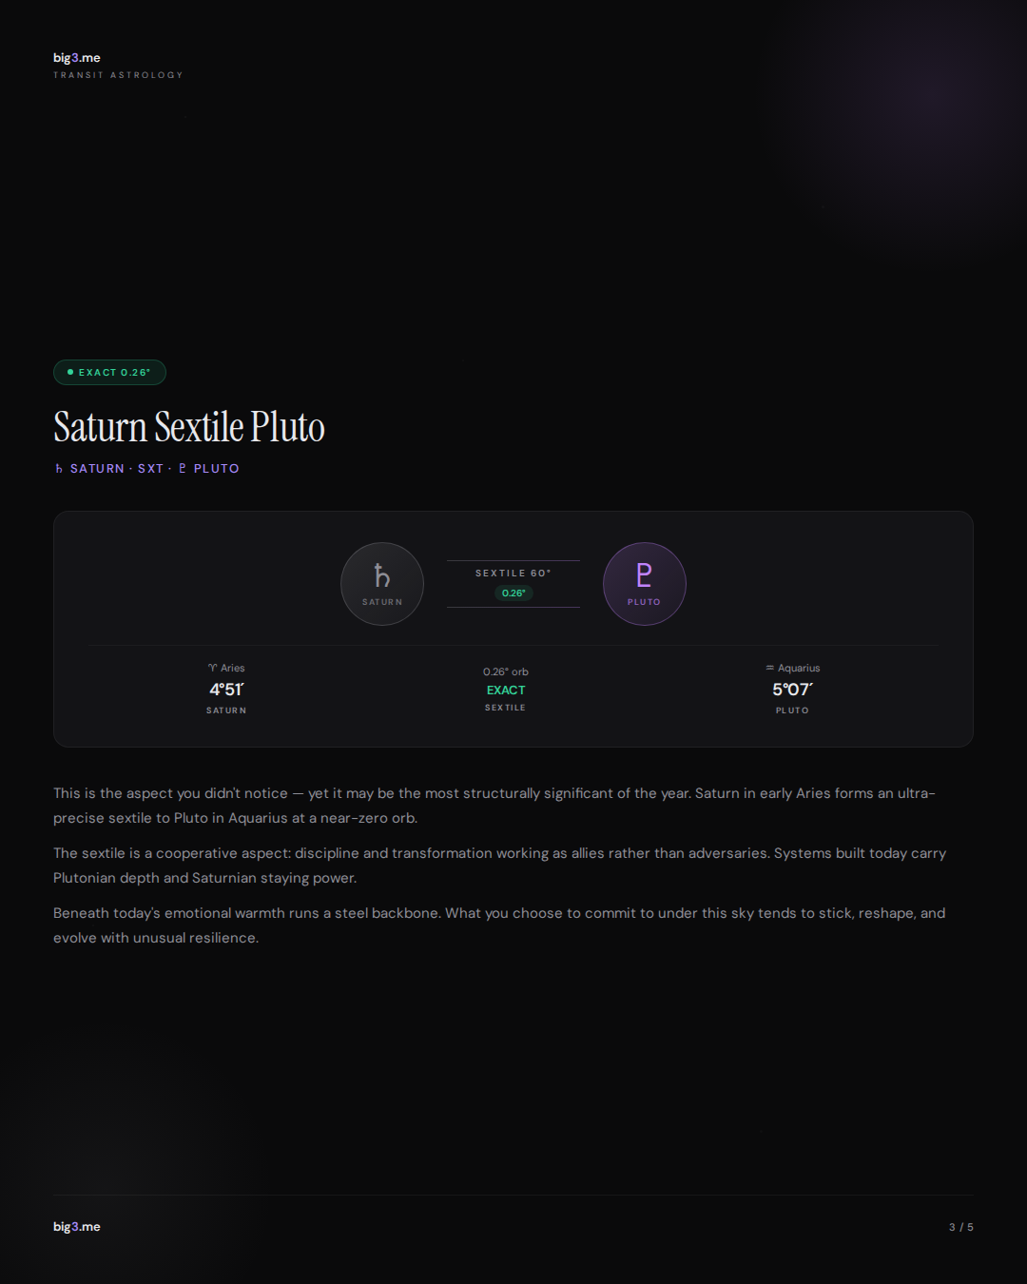Click Pluto's 5°07′ position value

coord(792,690)
